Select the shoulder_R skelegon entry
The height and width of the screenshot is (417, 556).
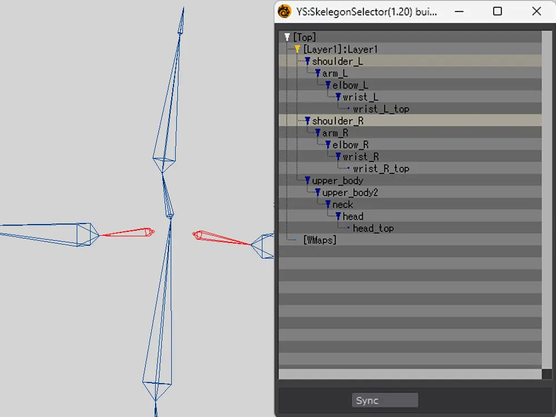click(337, 121)
